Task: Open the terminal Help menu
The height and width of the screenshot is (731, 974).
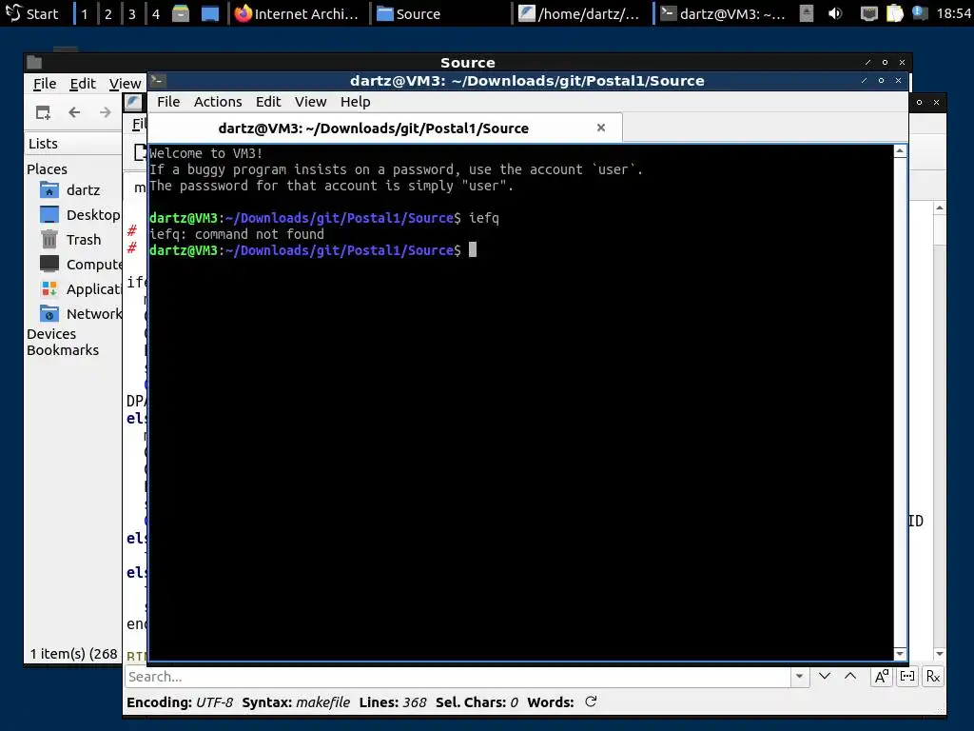Action: [x=356, y=101]
